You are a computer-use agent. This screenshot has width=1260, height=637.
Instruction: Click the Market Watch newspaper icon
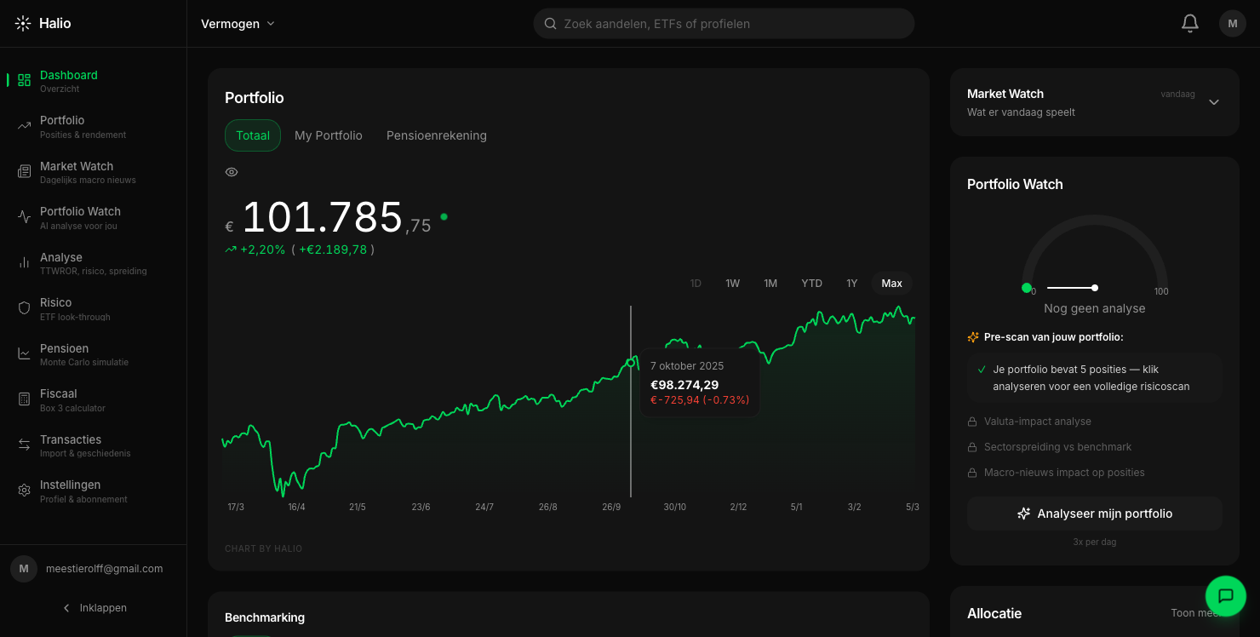pos(24,172)
